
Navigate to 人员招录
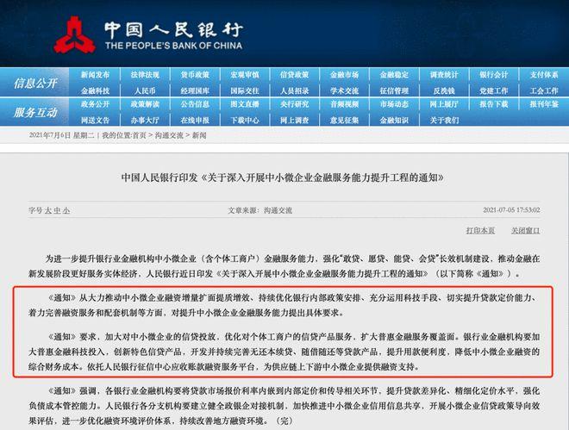pos(294,90)
